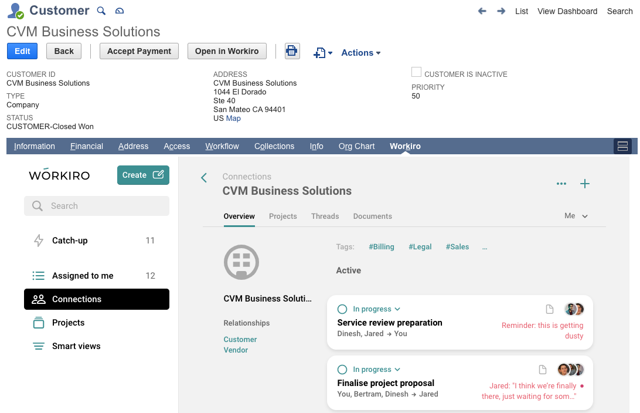Mark Service review preparation task complete
The width and height of the screenshot is (640, 413).
pyautogui.click(x=342, y=309)
